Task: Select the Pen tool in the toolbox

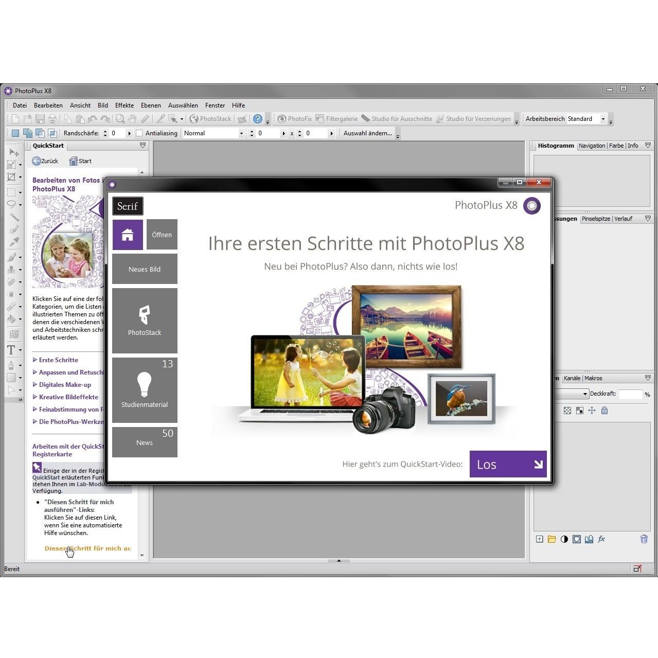Action: point(11,365)
